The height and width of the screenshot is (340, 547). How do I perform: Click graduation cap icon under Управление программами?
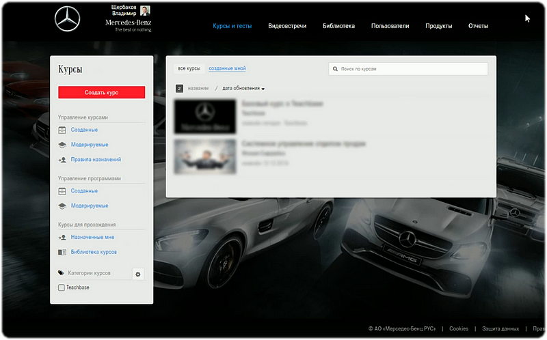[x=62, y=206]
